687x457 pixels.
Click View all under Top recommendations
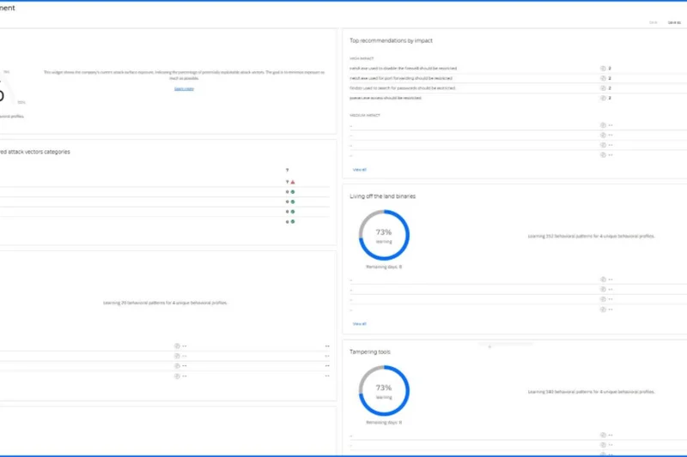(x=359, y=169)
